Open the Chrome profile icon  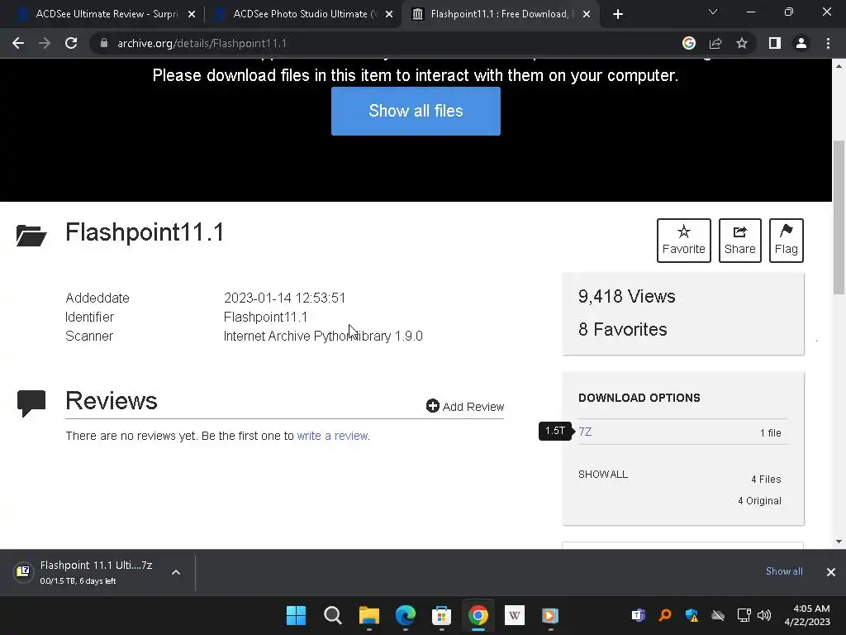point(801,43)
